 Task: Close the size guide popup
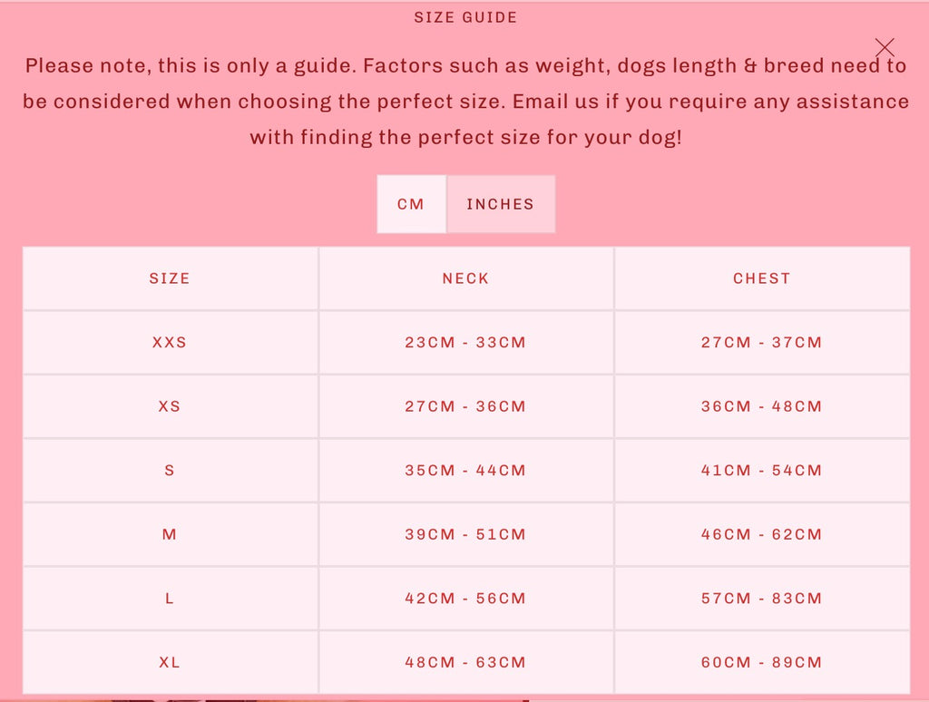point(885,47)
